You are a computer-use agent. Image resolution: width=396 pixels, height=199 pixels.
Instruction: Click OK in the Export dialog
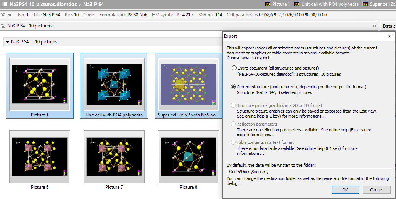point(345,189)
